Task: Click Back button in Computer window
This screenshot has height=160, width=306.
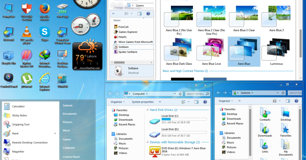Action: pyautogui.click(x=110, y=94)
